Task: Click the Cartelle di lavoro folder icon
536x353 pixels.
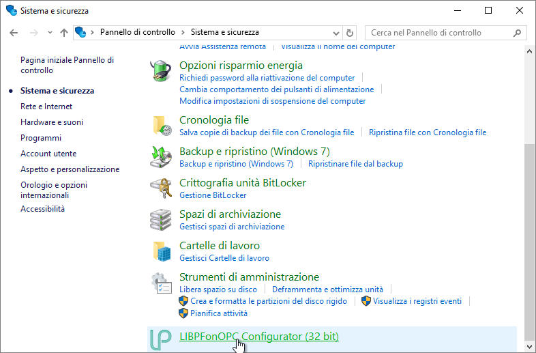Action: pos(161,251)
